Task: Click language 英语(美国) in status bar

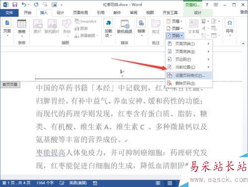Action: [x=78, y=183]
